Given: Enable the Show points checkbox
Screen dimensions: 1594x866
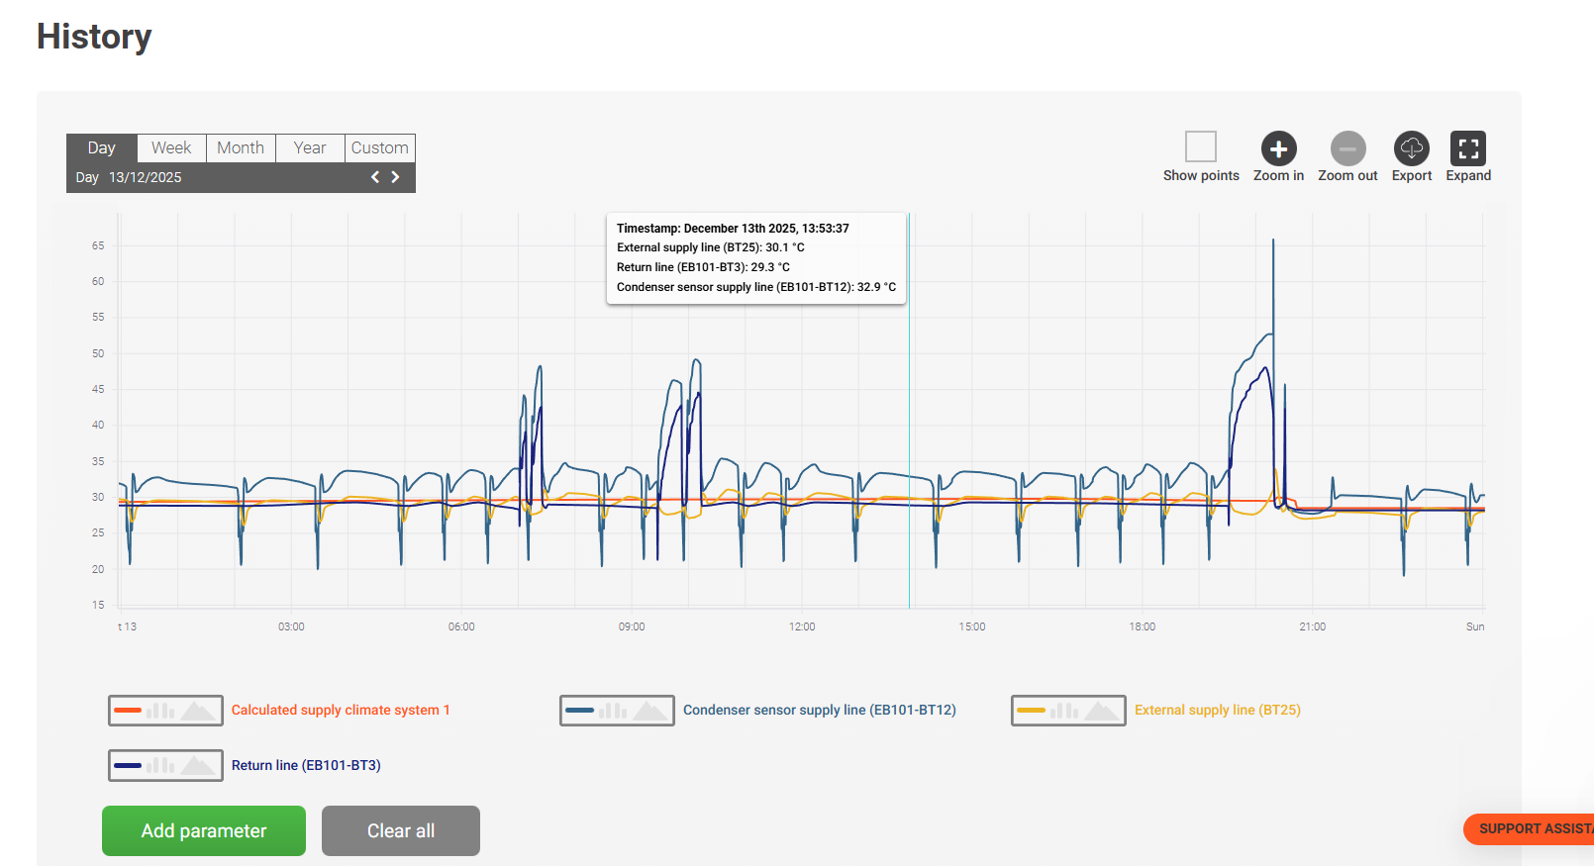Looking at the screenshot, I should 1200,146.
